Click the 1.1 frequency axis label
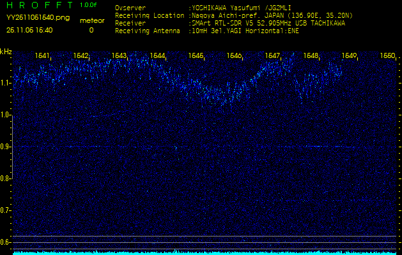Image resolution: width=402 pixels, height=255 pixels. click(6, 83)
